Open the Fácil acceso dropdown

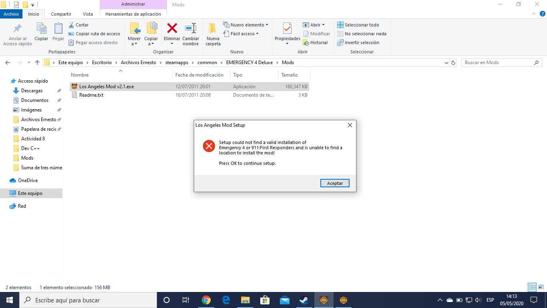click(241, 34)
